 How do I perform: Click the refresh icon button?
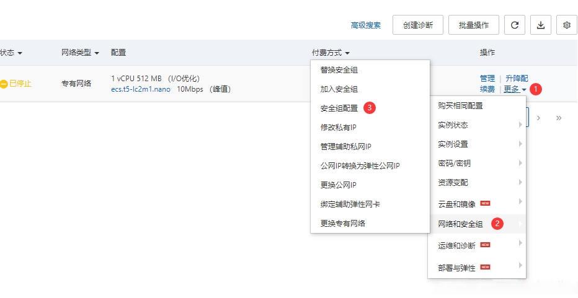click(x=514, y=25)
